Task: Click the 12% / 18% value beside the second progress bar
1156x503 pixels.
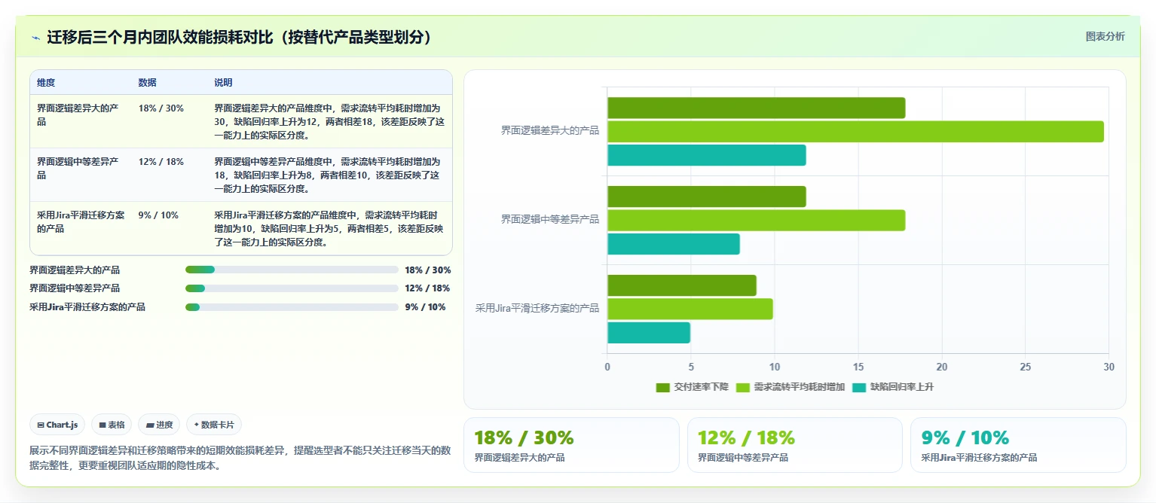Action: coord(427,288)
